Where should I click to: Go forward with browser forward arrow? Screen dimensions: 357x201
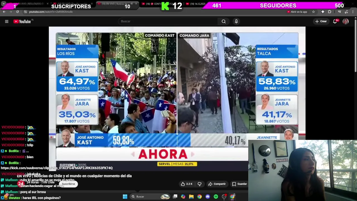tap(11, 12)
